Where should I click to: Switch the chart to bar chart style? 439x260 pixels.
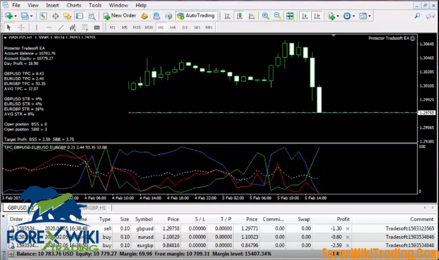click(x=227, y=15)
